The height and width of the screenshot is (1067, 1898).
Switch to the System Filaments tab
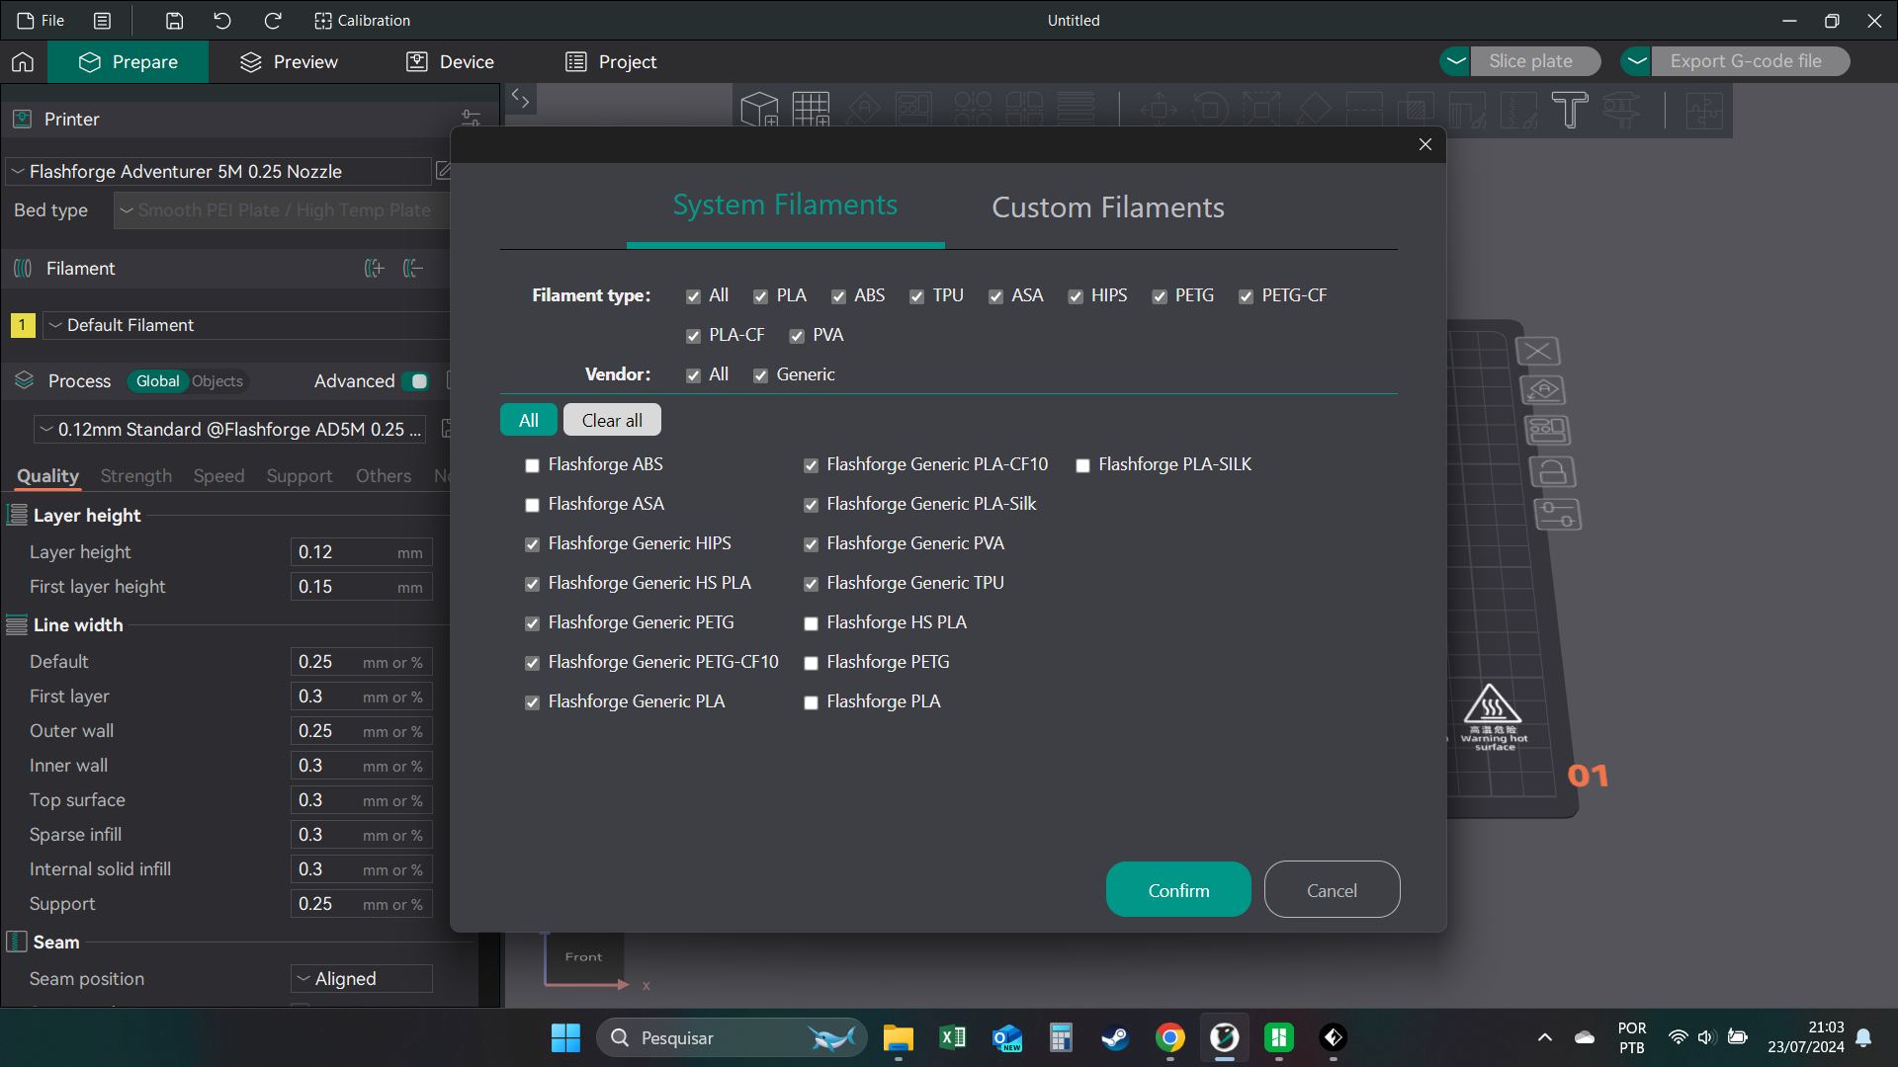tap(785, 205)
